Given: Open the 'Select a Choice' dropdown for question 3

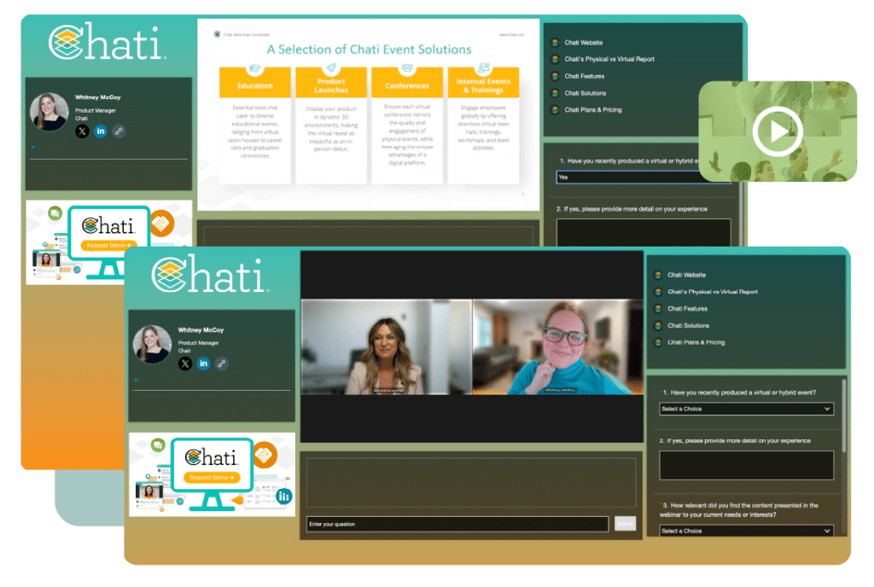Looking at the screenshot, I should pos(746,531).
